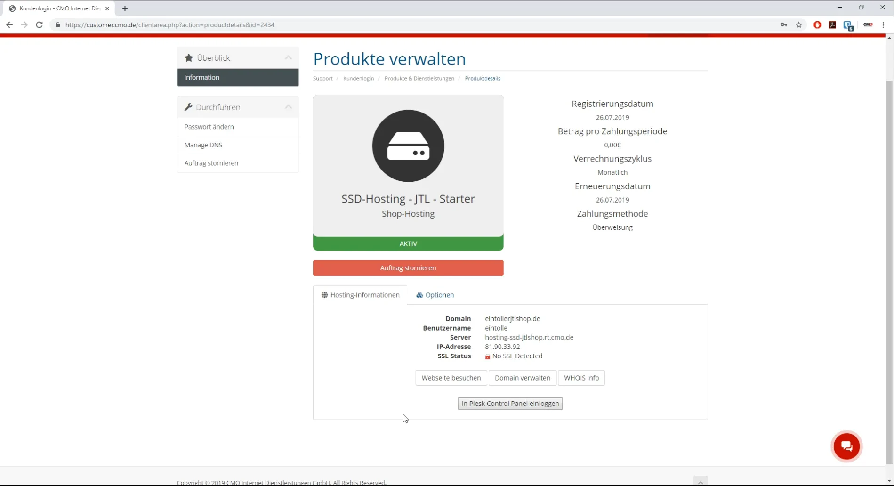Open Manage DNS in the sidebar
894x486 pixels.
[x=238, y=145]
